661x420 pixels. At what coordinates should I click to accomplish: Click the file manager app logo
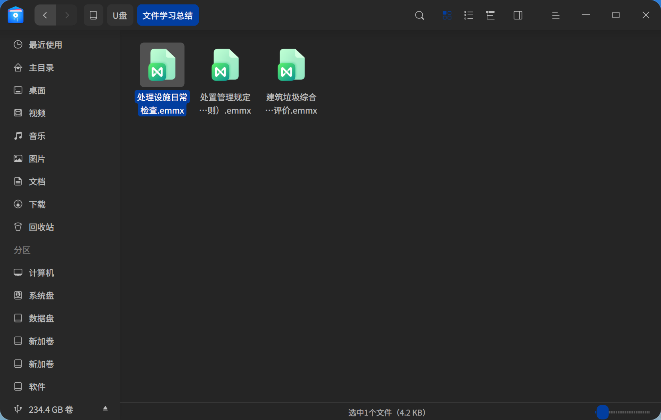16,15
